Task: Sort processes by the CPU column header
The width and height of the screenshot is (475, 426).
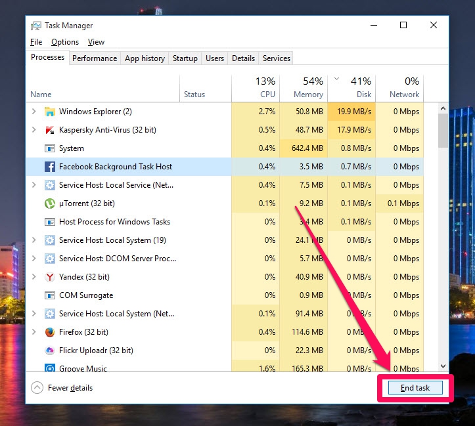Action: click(256, 88)
